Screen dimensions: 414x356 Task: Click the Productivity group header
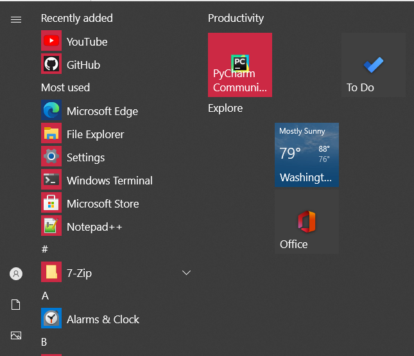point(236,19)
